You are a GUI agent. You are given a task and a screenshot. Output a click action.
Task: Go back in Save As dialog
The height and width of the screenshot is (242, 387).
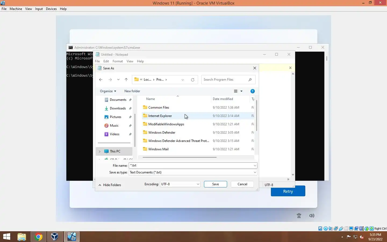[x=101, y=80]
